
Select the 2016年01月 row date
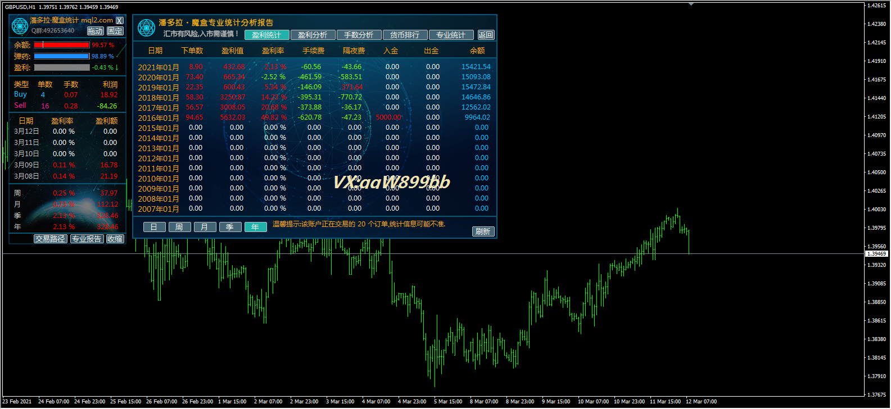click(159, 118)
